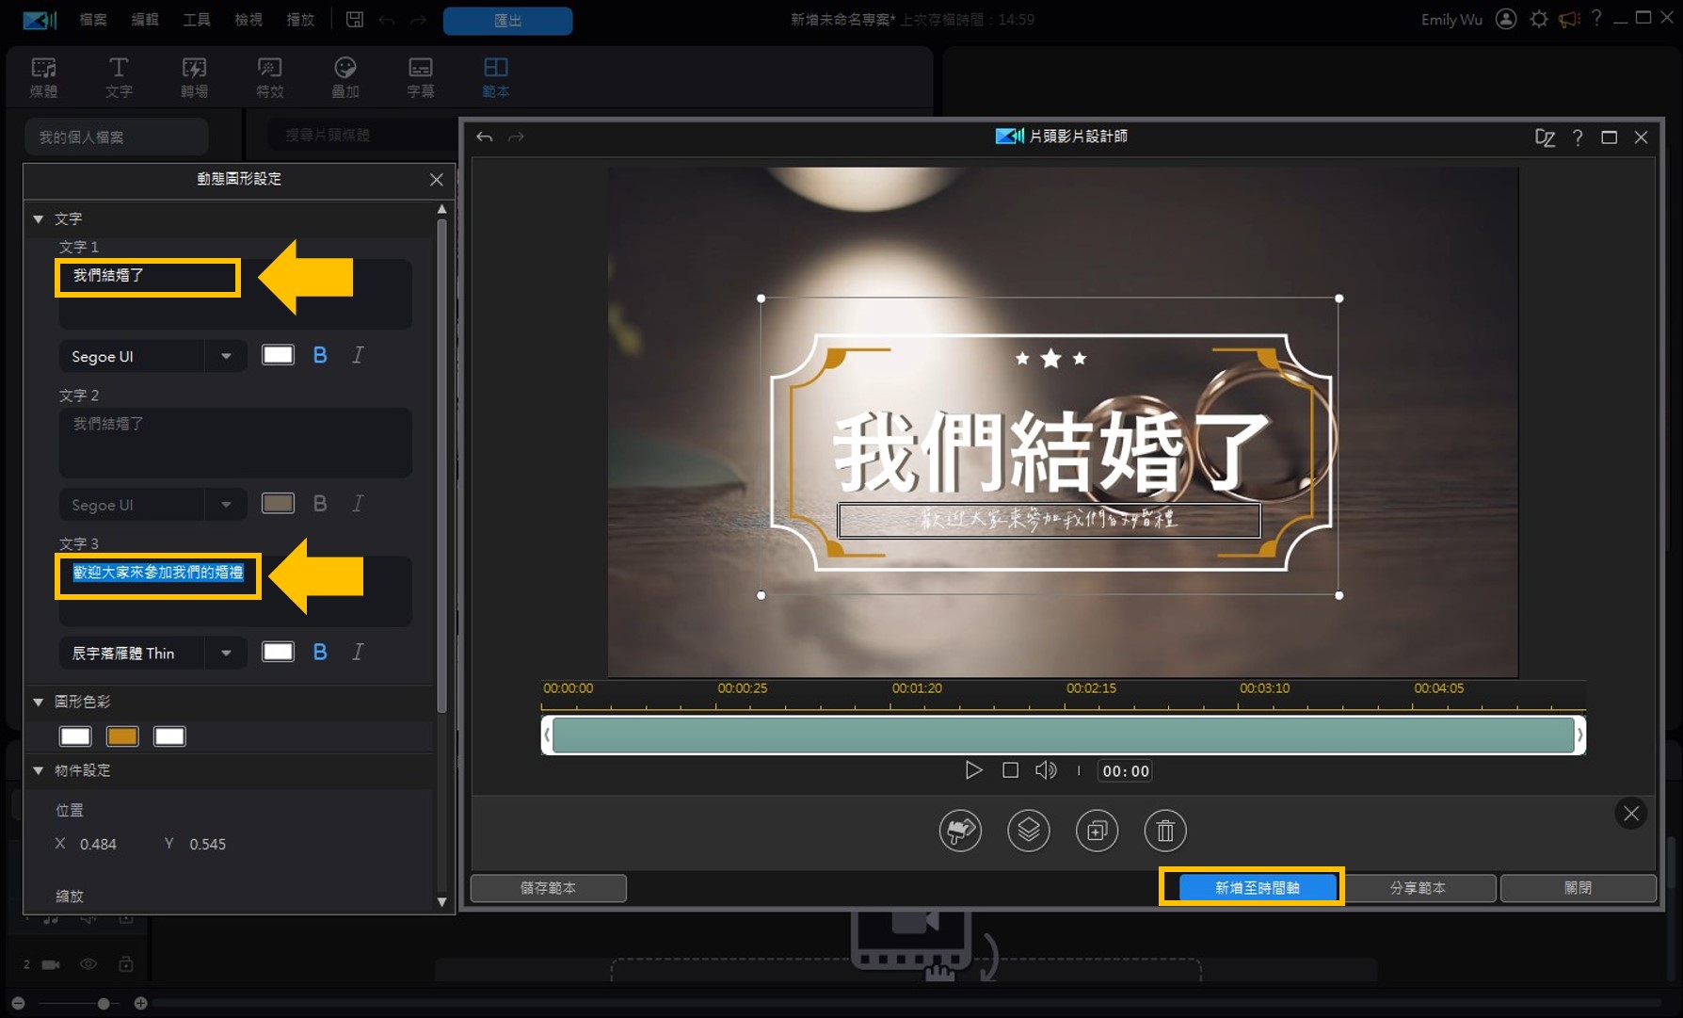Click the delete icon in the title designer
Screen dimensions: 1683x1018
(1165, 831)
